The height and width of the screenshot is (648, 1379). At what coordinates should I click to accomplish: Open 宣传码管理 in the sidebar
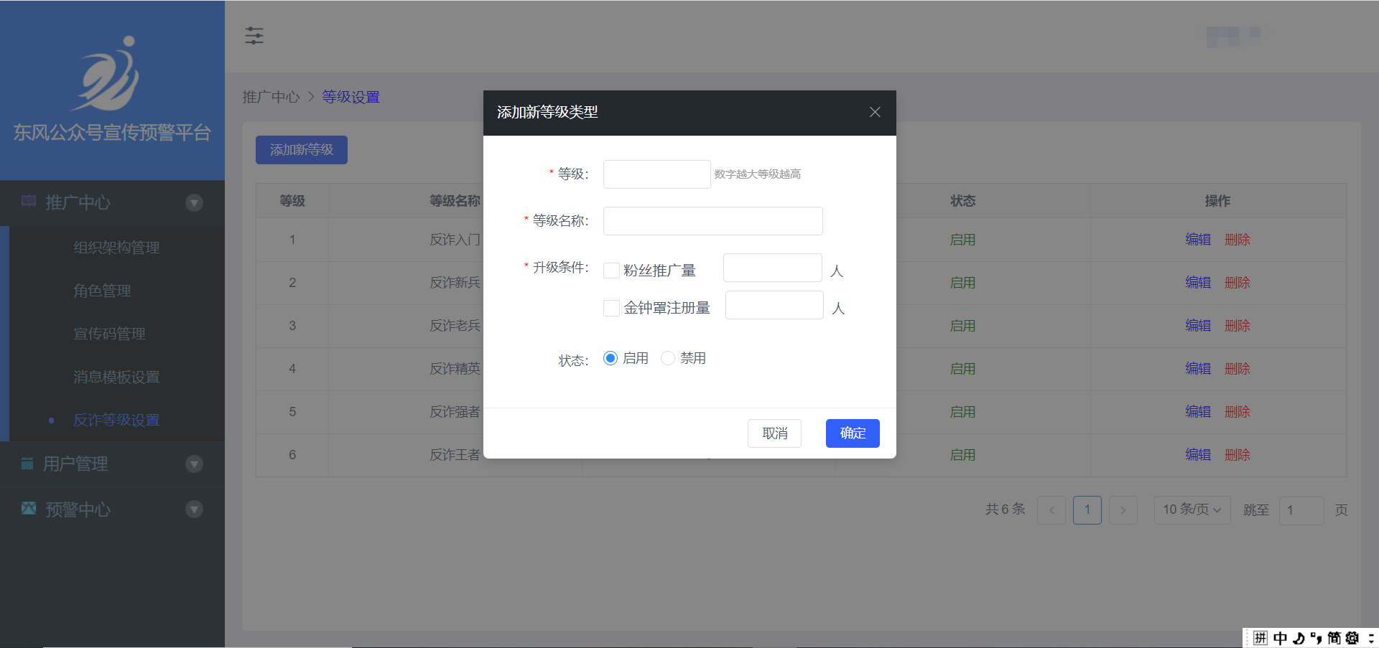click(109, 334)
